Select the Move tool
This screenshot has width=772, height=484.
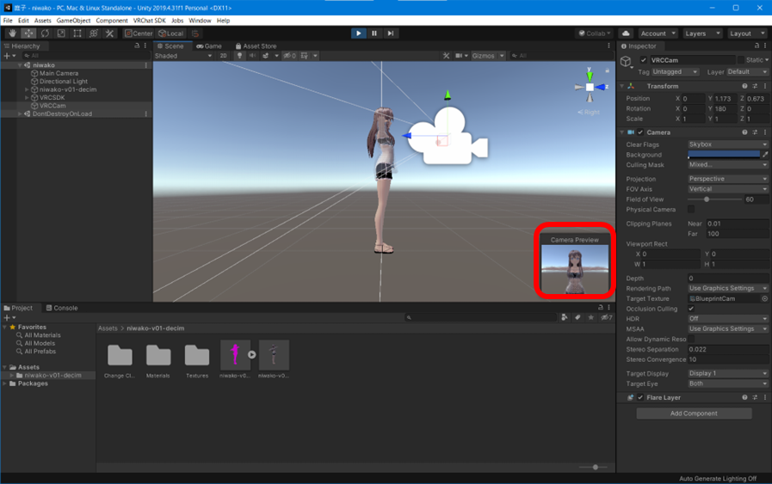click(x=28, y=34)
